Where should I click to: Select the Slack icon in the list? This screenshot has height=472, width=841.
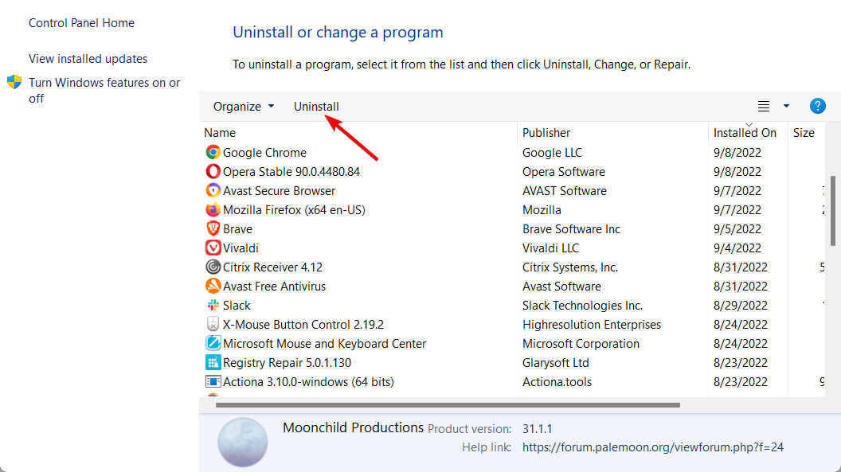[213, 306]
